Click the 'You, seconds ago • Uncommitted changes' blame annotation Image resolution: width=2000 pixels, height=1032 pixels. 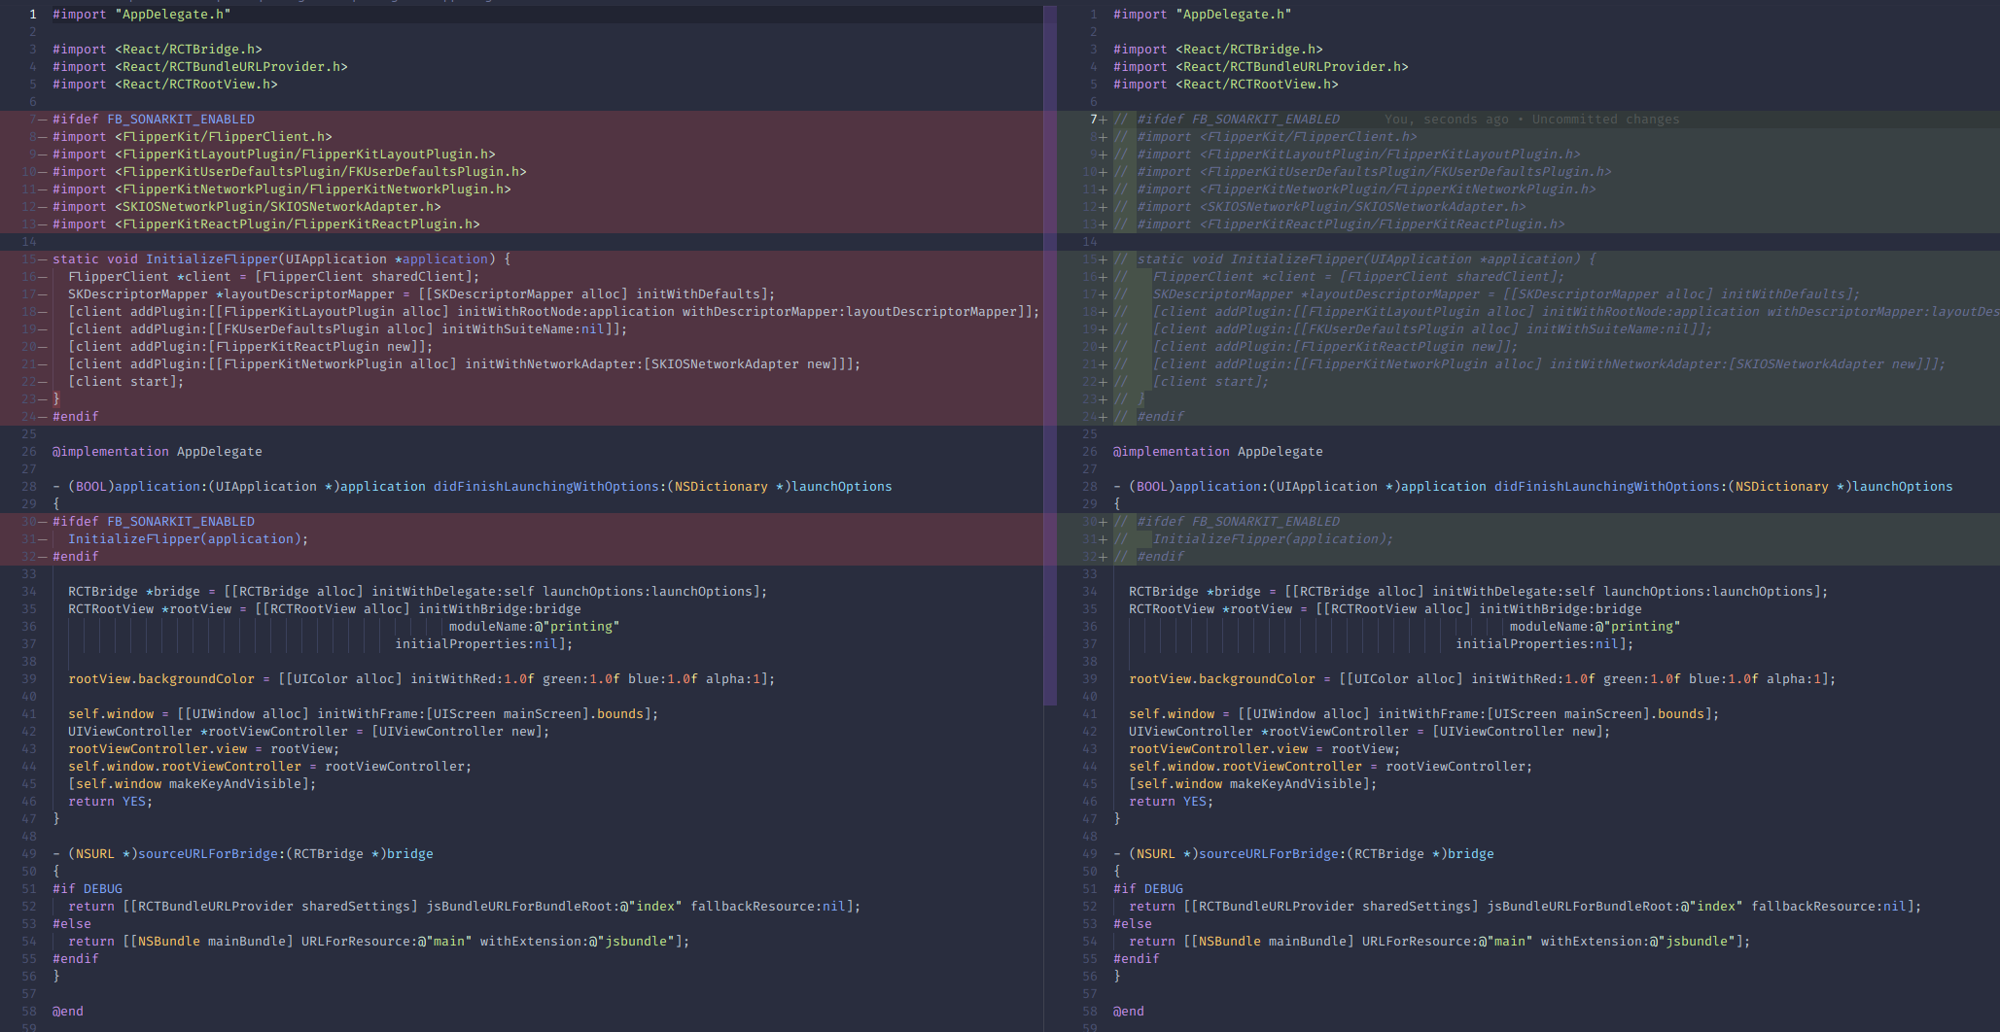point(1531,120)
